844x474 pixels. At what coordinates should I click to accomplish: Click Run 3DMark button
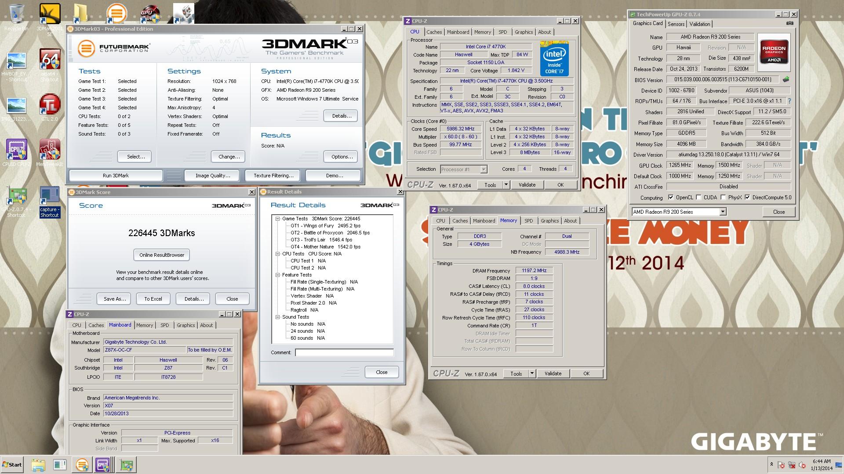click(116, 176)
